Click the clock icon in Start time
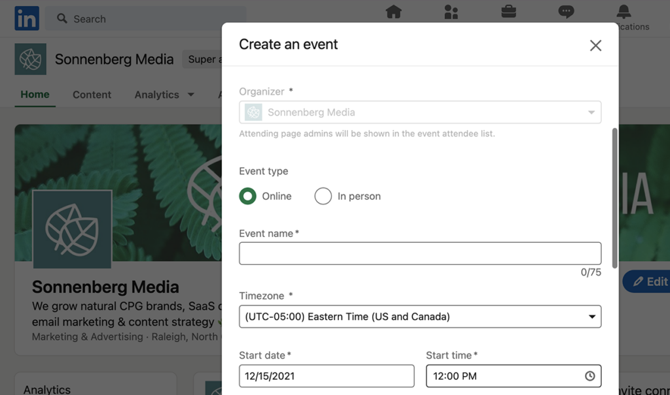670x395 pixels. point(590,376)
